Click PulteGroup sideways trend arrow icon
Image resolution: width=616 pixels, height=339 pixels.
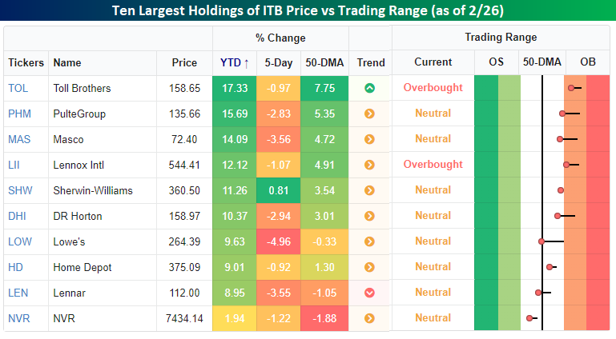click(369, 114)
